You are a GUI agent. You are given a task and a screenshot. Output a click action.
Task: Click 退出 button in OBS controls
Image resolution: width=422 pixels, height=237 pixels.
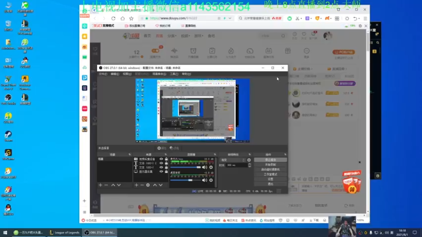coord(270,184)
